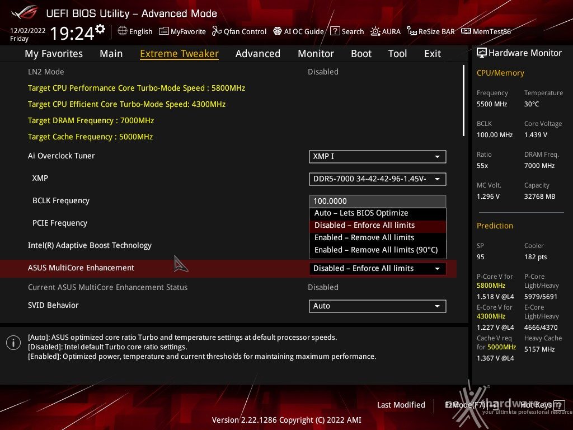The image size is (573, 430).
Task: Open AURA settings
Action: tap(386, 31)
